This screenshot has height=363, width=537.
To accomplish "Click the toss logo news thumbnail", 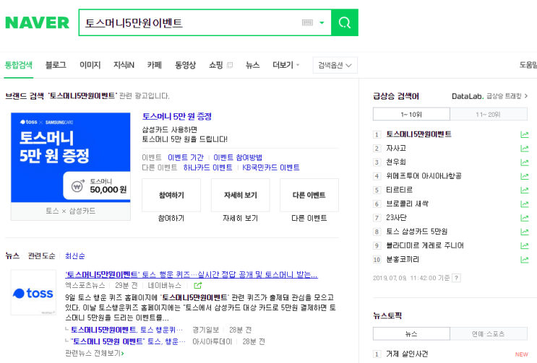I will (x=33, y=292).
